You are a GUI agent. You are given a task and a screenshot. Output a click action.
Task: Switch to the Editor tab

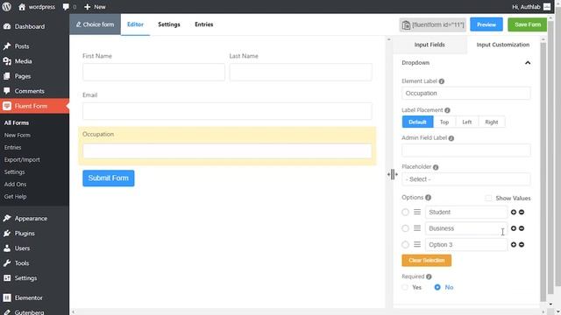135,24
